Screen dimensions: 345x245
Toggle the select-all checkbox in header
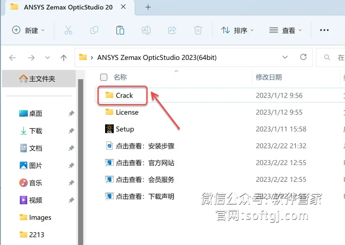click(103, 77)
